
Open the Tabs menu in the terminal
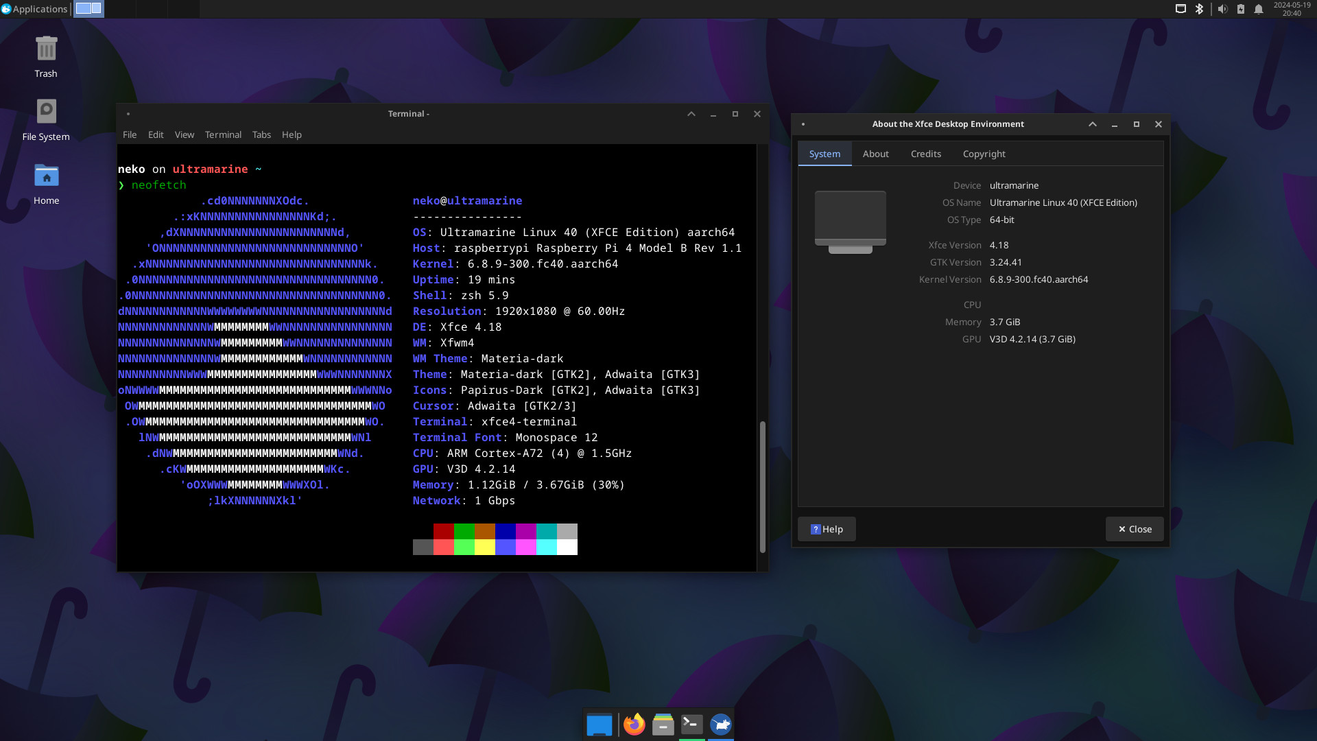(261, 134)
